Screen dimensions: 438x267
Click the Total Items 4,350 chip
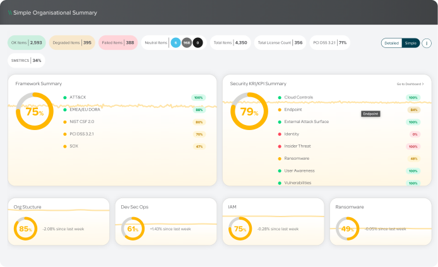tap(230, 43)
